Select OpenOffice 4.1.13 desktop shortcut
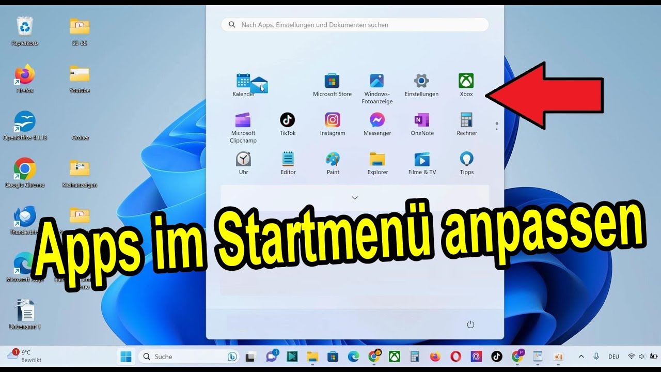Viewport: 661px width, 372px height. tap(25, 126)
